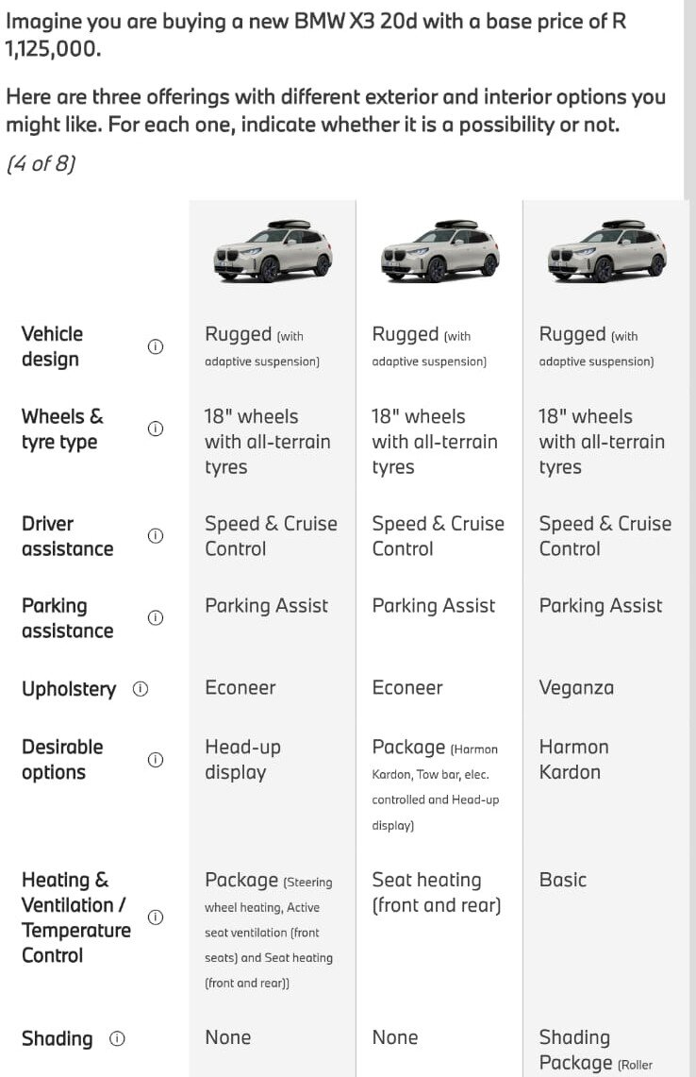This screenshot has width=696, height=1077.
Task: Click Head-up display in first offering
Action: pos(242,760)
